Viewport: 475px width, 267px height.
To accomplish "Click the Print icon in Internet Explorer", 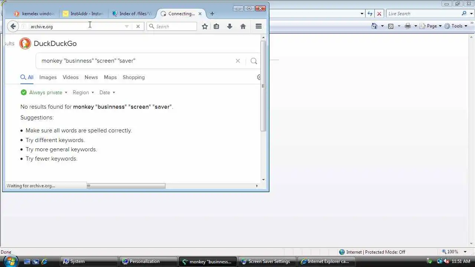I will (408, 26).
